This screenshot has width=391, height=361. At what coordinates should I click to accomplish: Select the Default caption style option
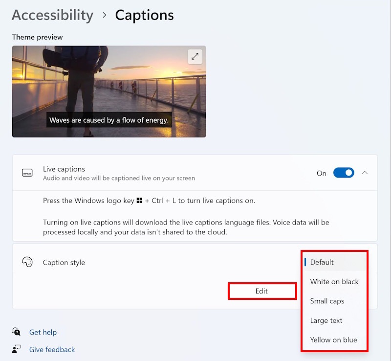[x=322, y=262]
